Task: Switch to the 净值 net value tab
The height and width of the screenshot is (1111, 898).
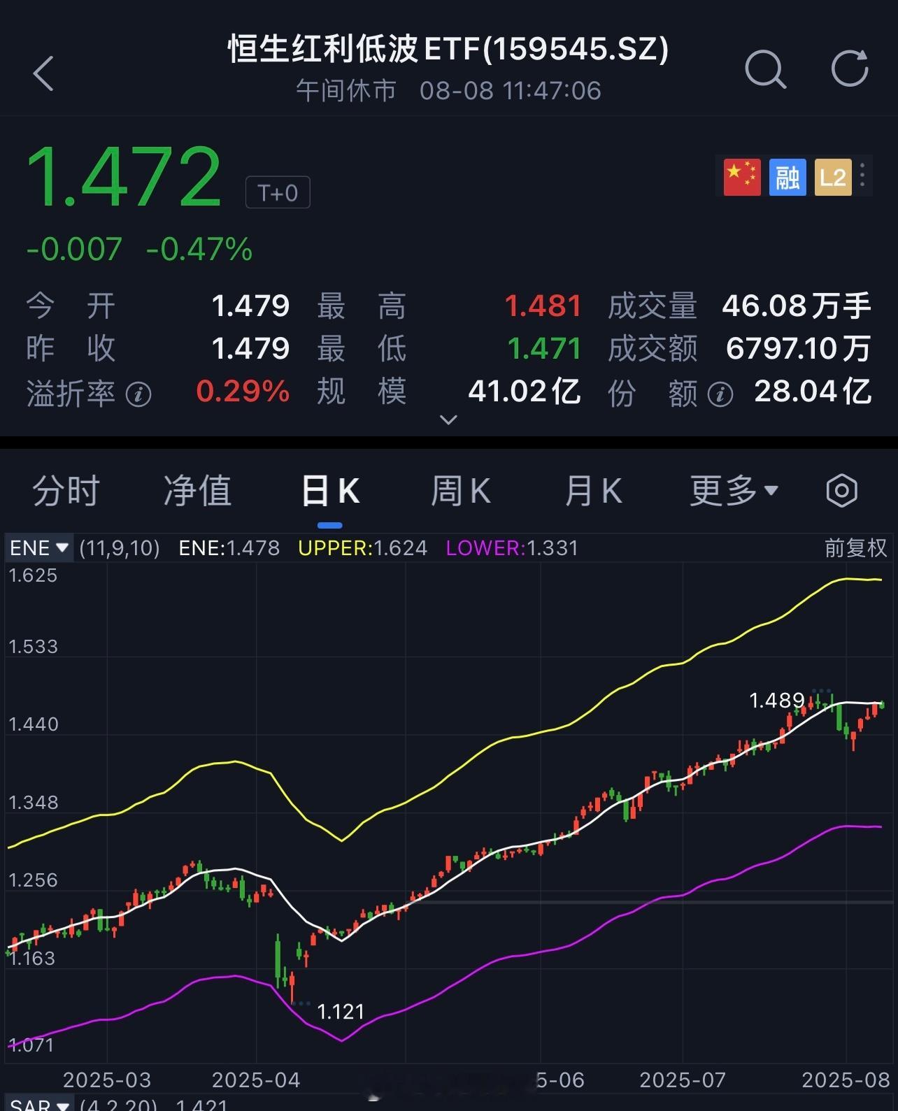Action: point(198,491)
